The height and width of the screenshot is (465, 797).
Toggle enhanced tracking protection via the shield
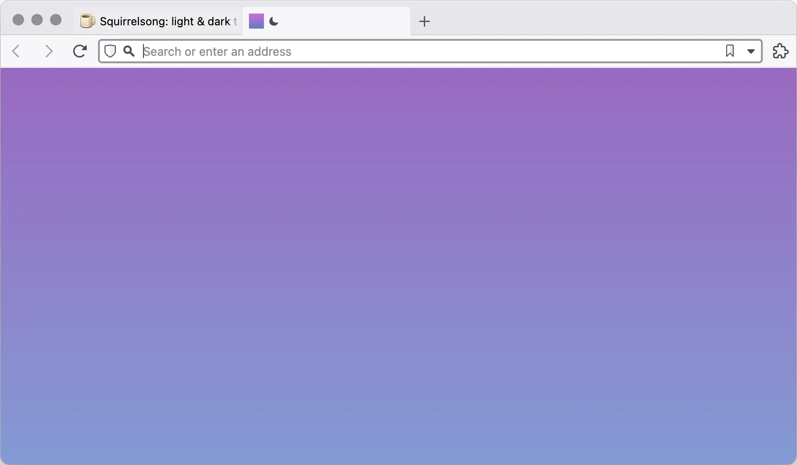110,51
